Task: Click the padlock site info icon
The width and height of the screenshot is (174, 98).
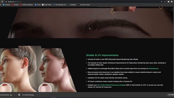Action: [6, 2]
